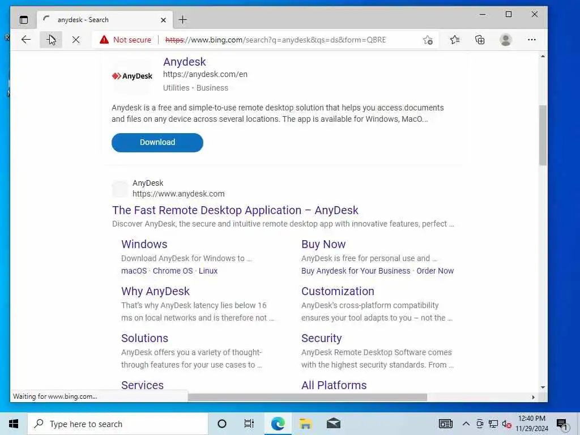Viewport: 580px width, 435px height.
Task: Click the Not secure warning icon
Action: (104, 40)
